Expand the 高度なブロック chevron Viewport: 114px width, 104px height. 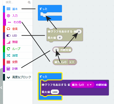pos(8,77)
